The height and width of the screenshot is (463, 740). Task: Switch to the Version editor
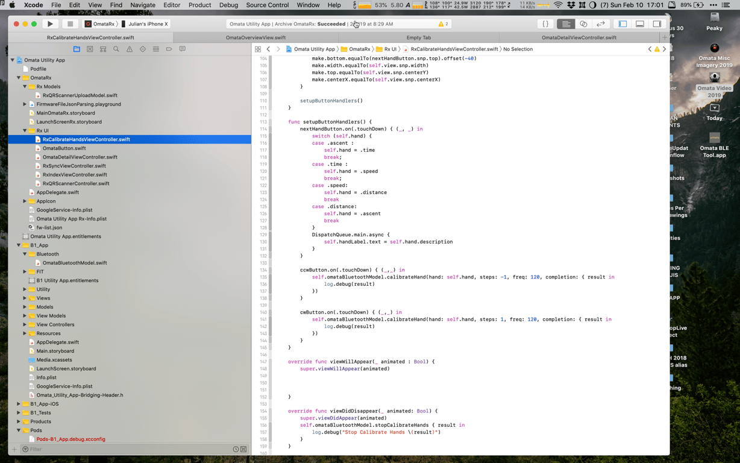pyautogui.click(x=601, y=24)
